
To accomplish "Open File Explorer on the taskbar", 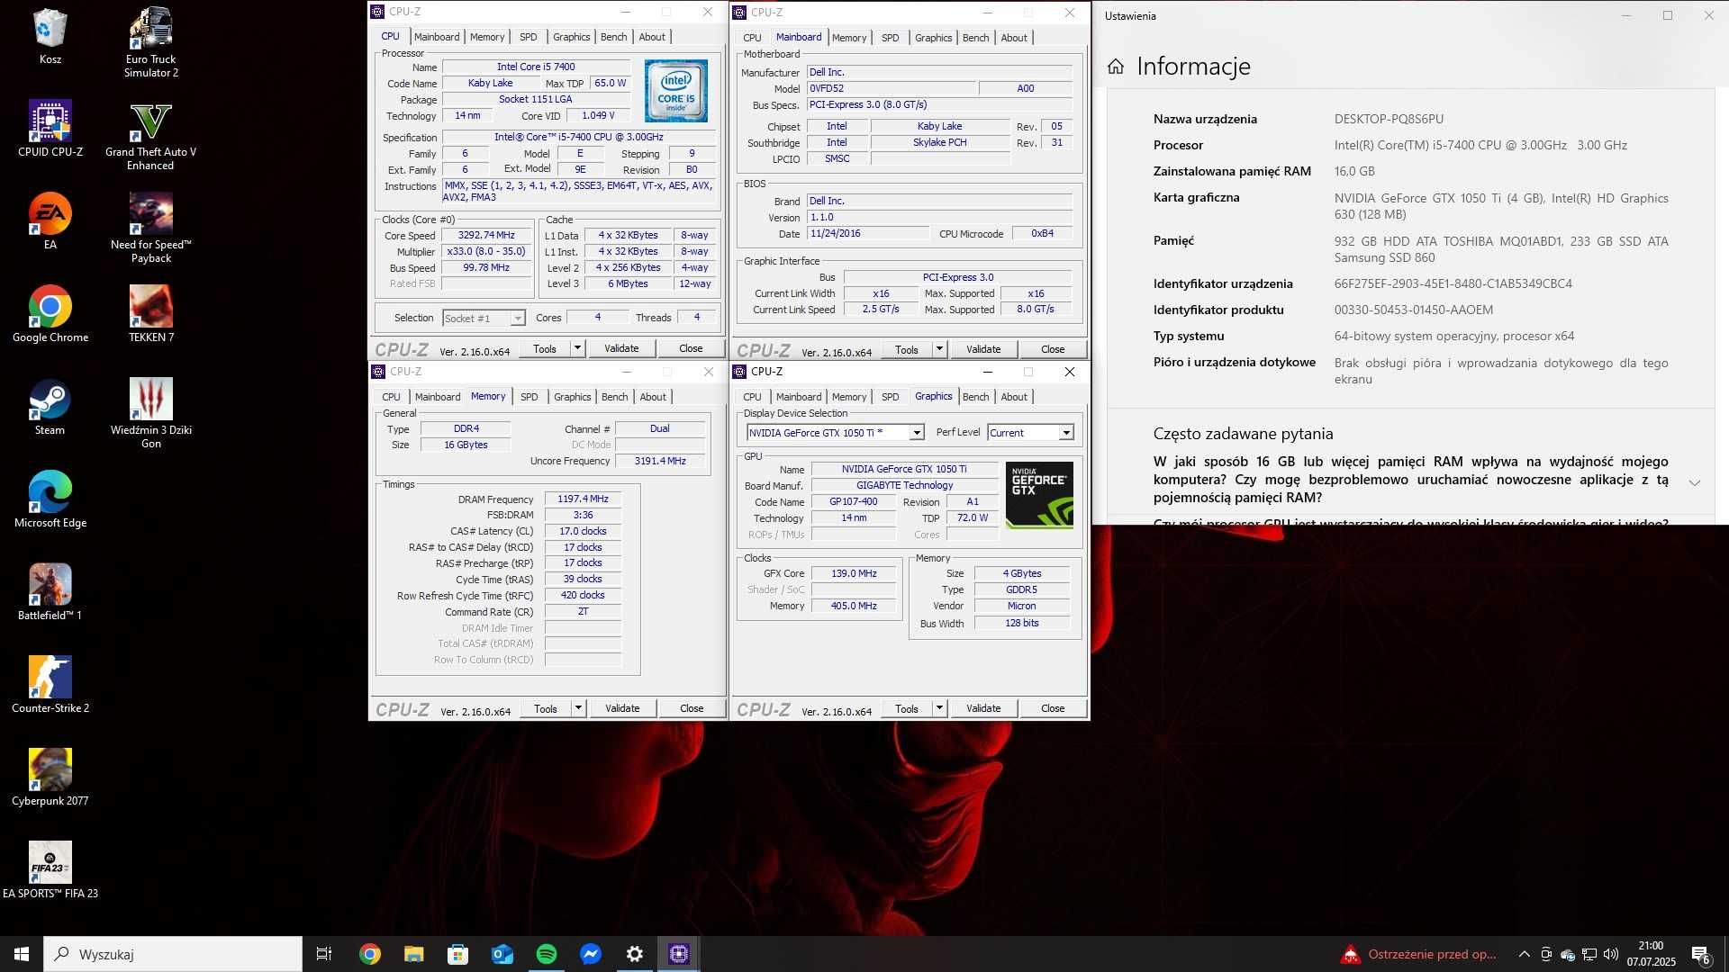I will (413, 954).
